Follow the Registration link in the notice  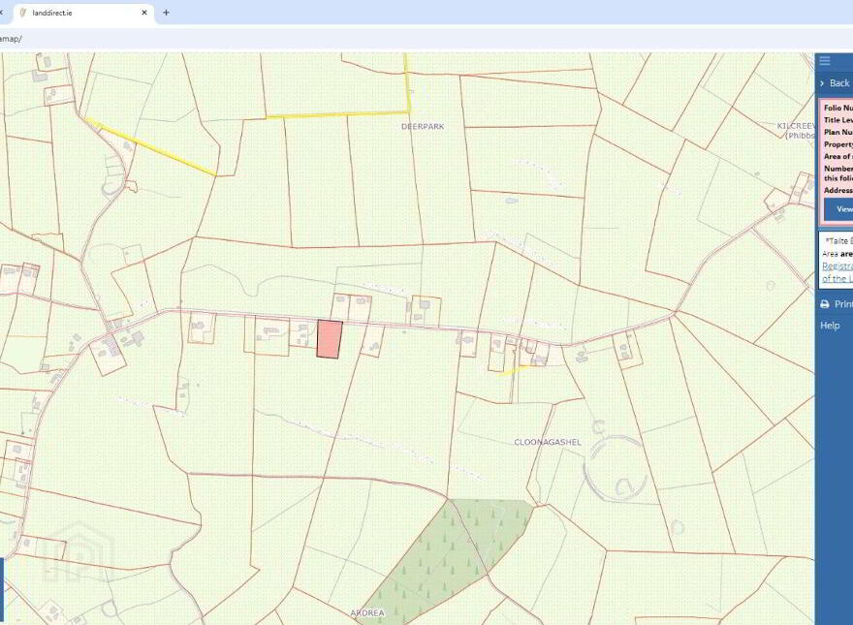pyautogui.click(x=837, y=266)
